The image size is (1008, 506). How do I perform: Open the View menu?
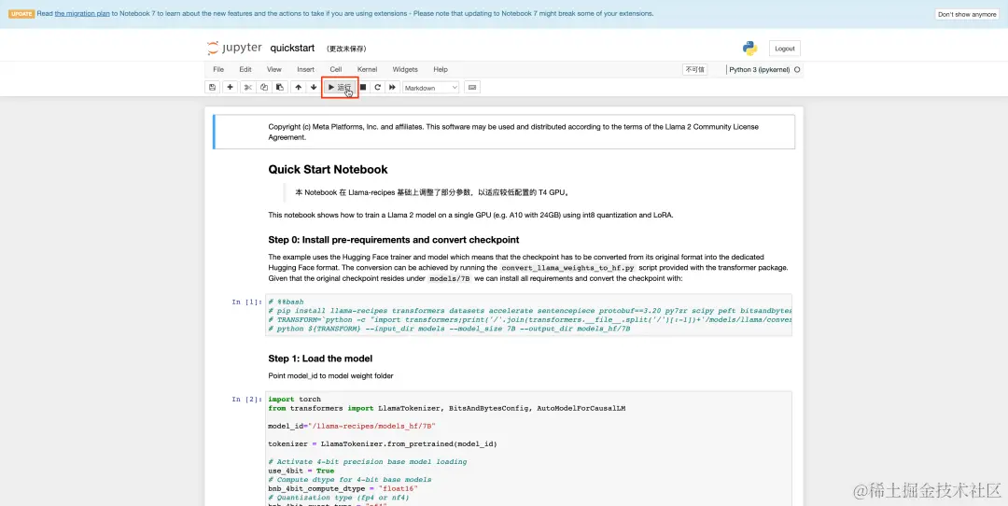point(273,69)
